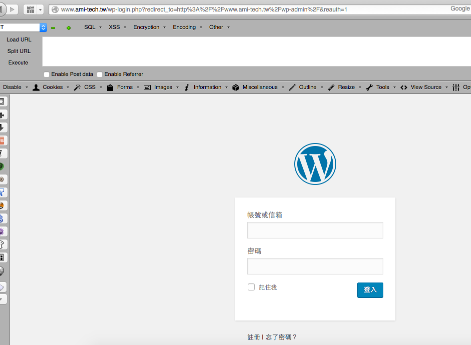Viewport: 471px width, 345px height.
Task: Click inside the HackBar URL text area
Action: coord(257,51)
